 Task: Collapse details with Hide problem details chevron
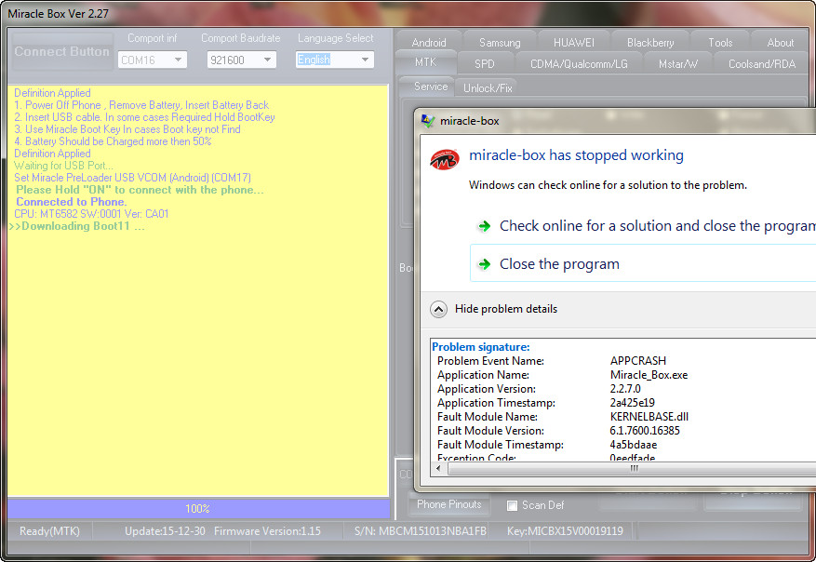click(x=438, y=309)
